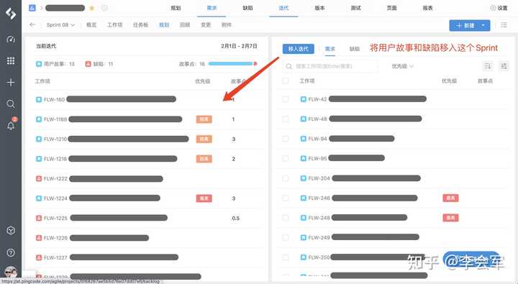Image resolution: width=518 pixels, height=284 pixels.
Task: Open search magnifier icon in left sidebar
Action: click(x=11, y=104)
